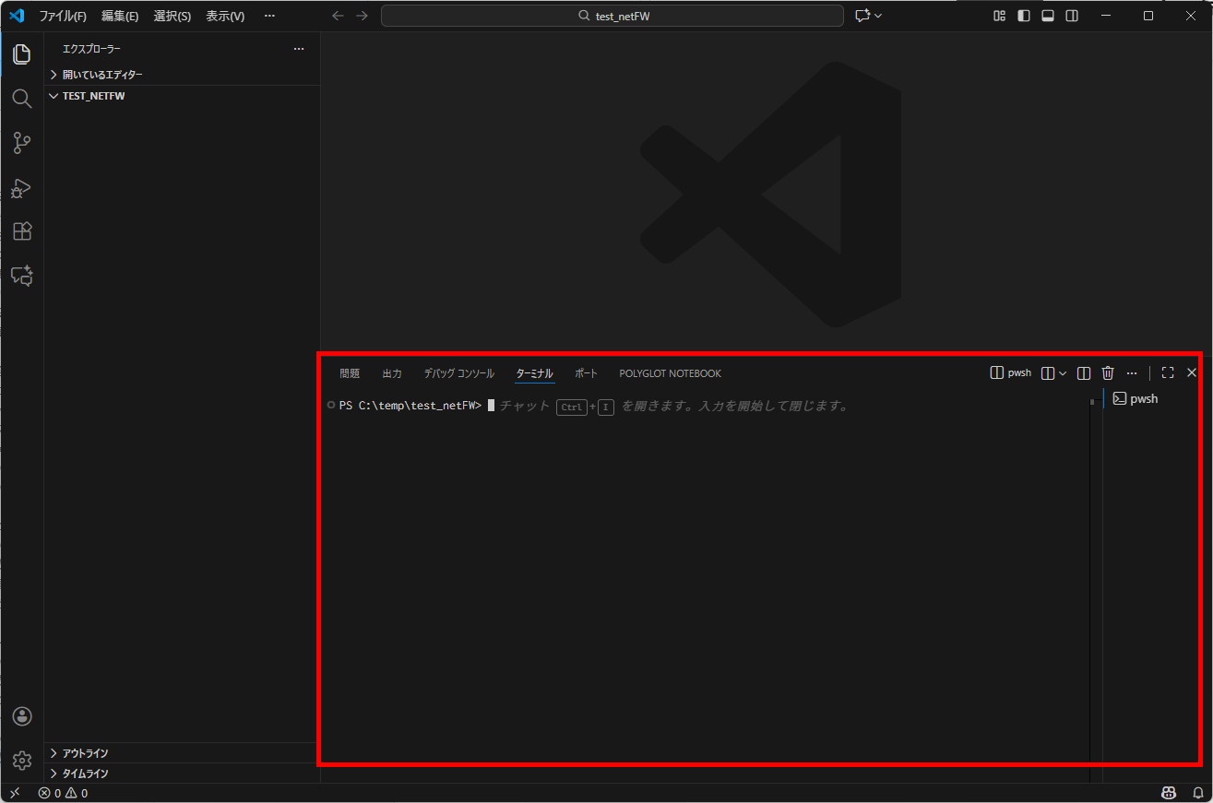The image size is (1213, 803).
Task: Open terminal more actions with ellipsis
Action: tap(1132, 372)
